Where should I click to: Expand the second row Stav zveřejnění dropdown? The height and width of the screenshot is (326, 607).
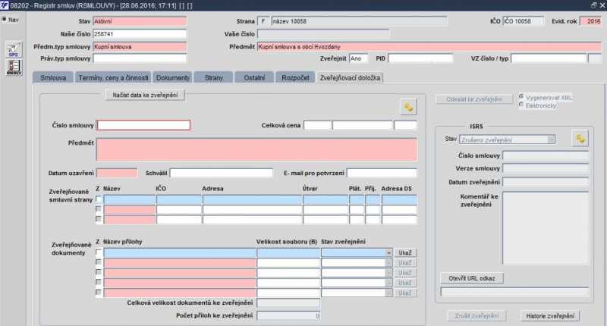[x=388, y=262]
